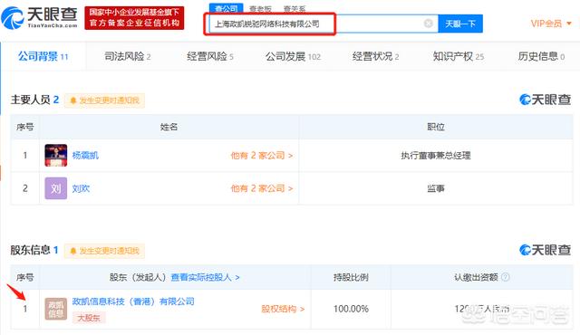This screenshot has width=580, height=335.
Task: Switch to the 司法风险 tab
Action: coord(127,56)
